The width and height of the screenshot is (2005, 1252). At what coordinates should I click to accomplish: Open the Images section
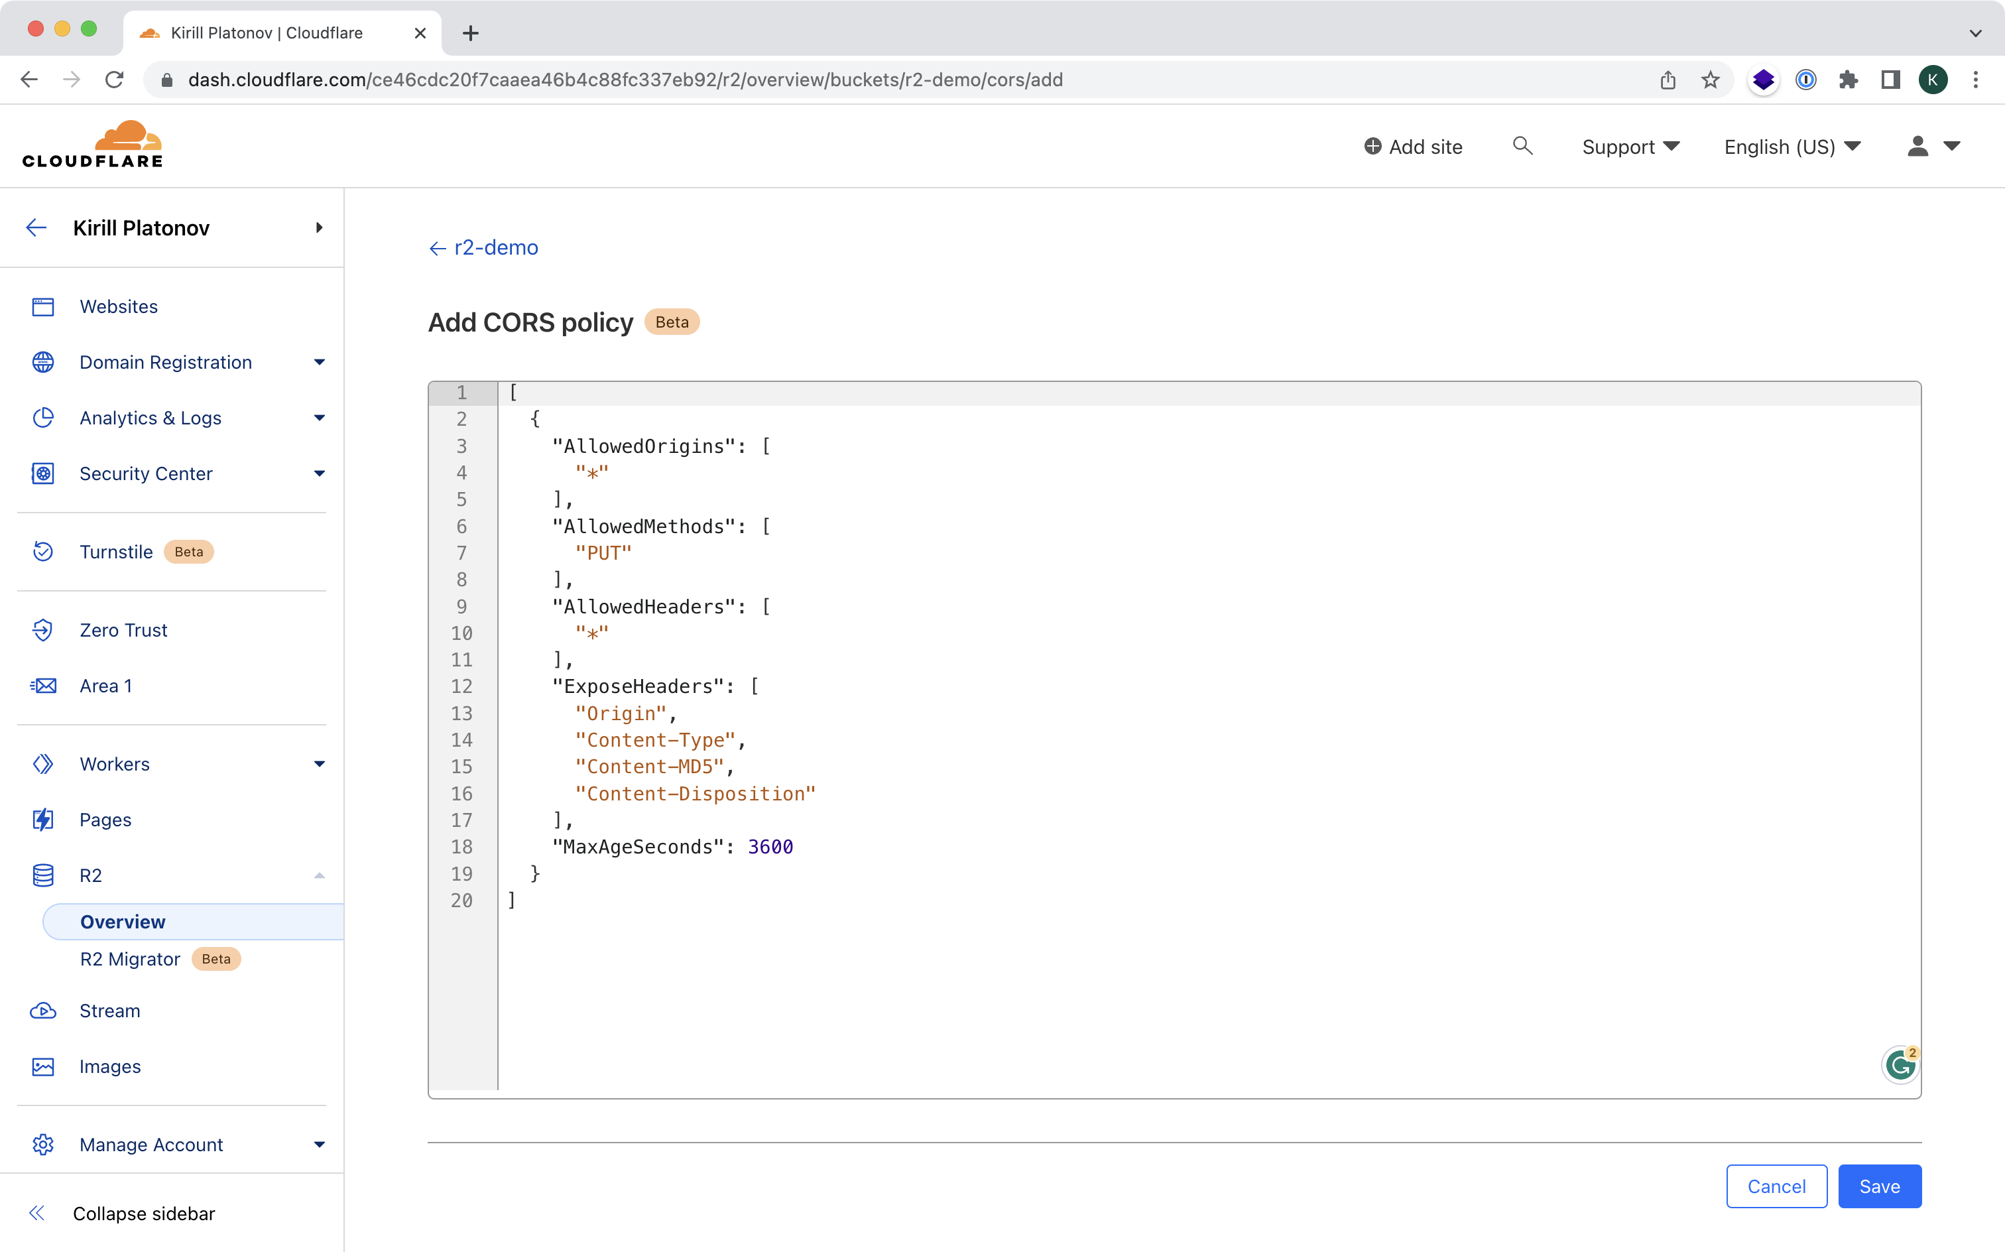[109, 1066]
